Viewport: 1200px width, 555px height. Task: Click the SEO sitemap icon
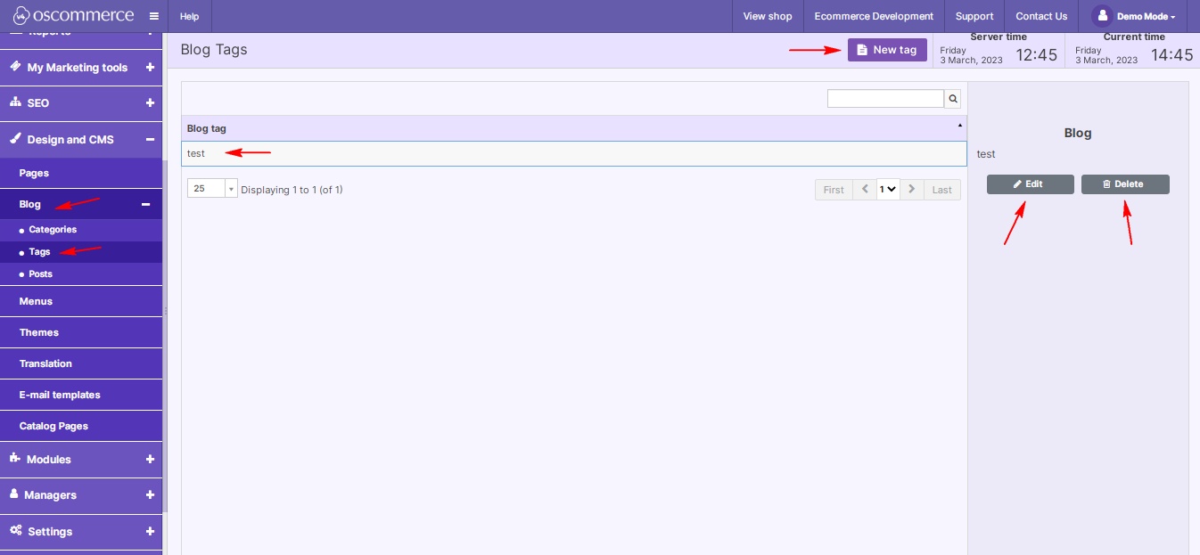(x=15, y=102)
